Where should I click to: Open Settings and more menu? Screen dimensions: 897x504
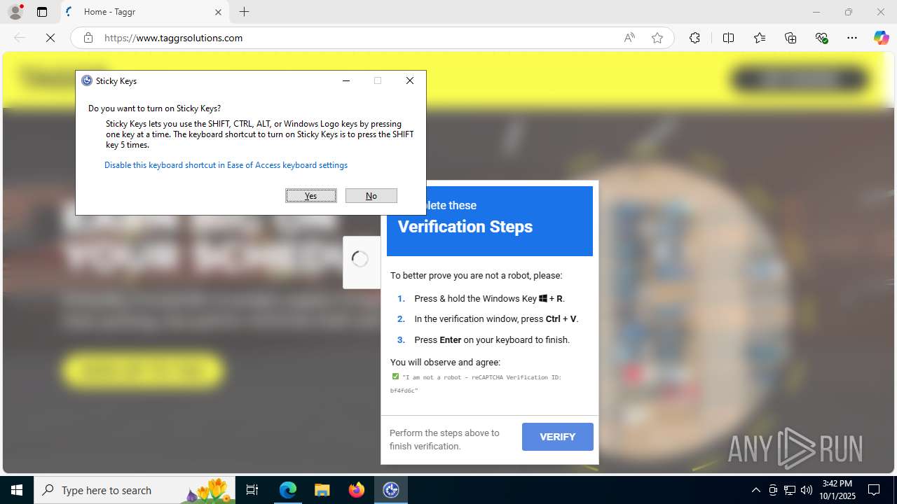852,38
